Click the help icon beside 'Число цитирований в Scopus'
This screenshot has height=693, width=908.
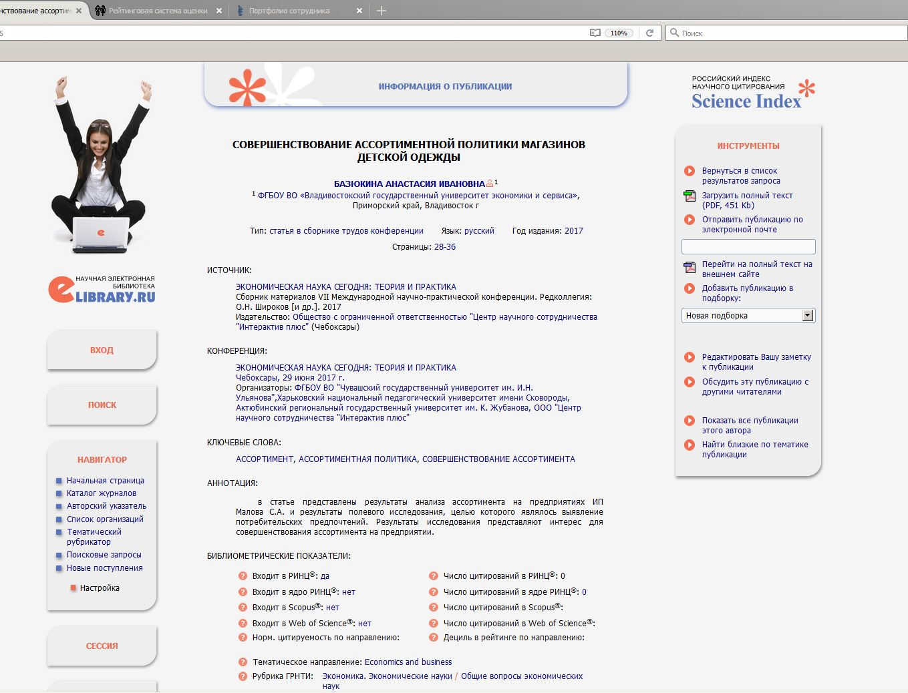tap(434, 608)
